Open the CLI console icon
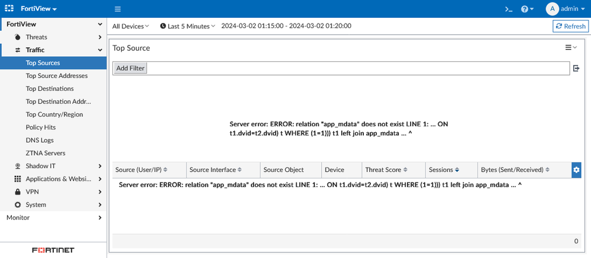This screenshot has width=591, height=258. [x=509, y=9]
